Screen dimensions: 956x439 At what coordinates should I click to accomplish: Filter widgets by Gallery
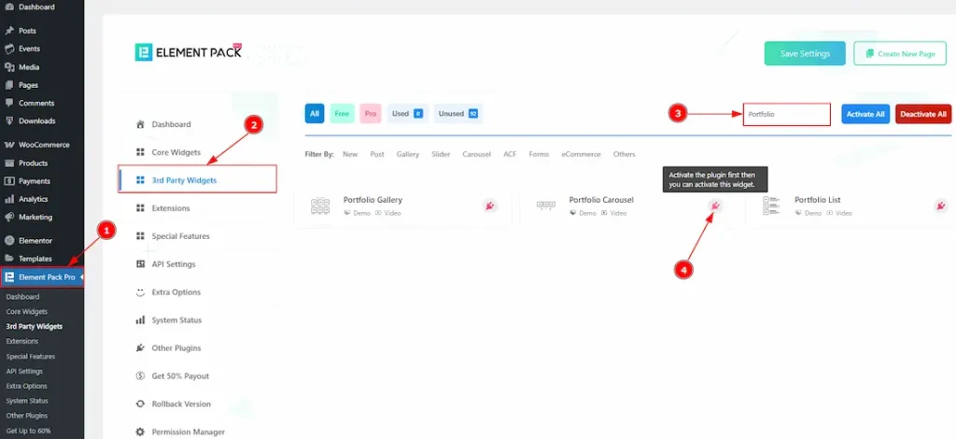408,155
